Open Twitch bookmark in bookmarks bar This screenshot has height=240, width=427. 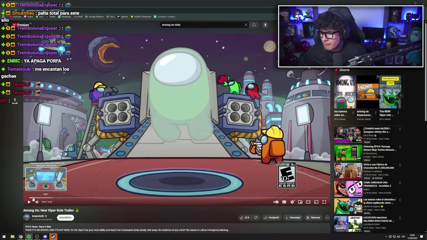click(29, 17)
